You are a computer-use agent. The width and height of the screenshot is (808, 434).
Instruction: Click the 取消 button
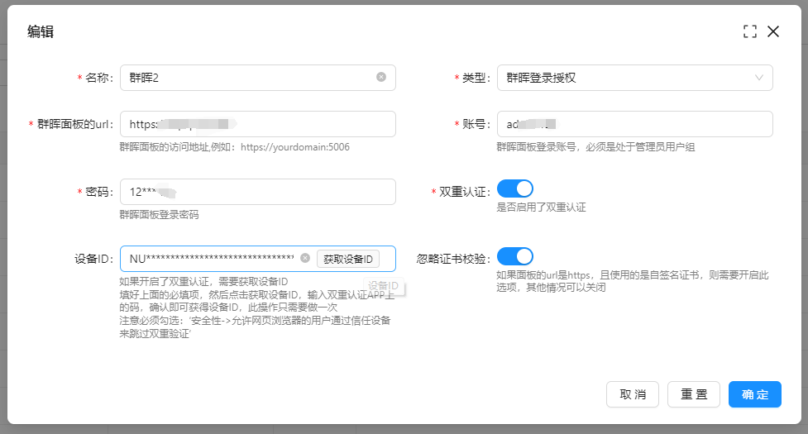tap(633, 394)
